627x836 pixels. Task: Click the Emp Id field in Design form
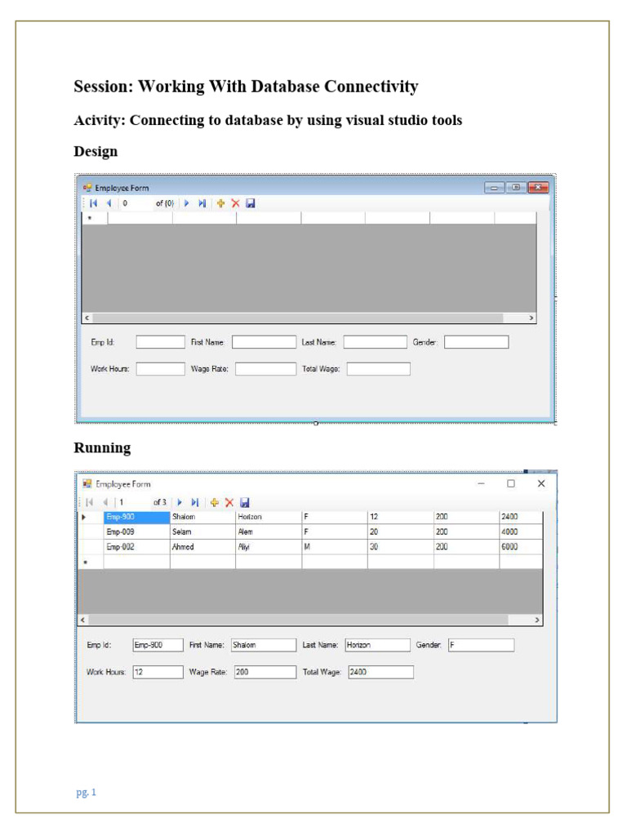pos(161,342)
